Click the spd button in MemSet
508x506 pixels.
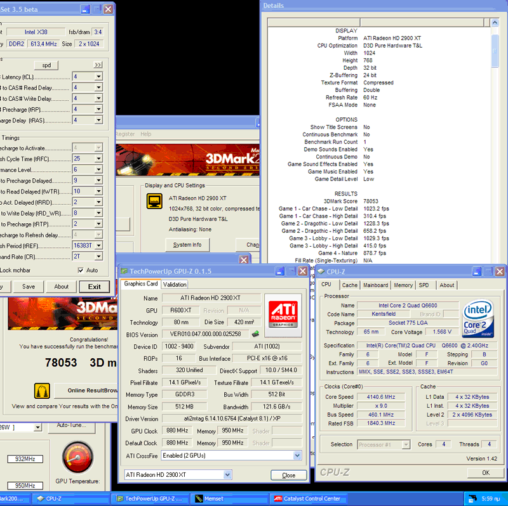pos(46,65)
